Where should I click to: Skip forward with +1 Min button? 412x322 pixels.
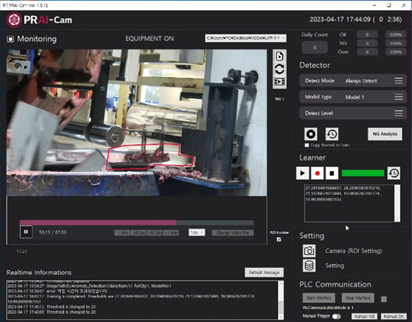coord(171,233)
